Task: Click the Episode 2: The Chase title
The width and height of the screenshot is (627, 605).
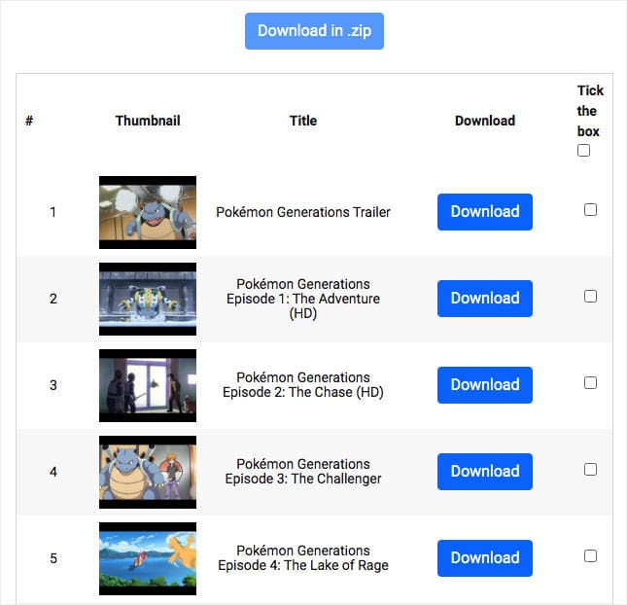Action: pos(303,385)
